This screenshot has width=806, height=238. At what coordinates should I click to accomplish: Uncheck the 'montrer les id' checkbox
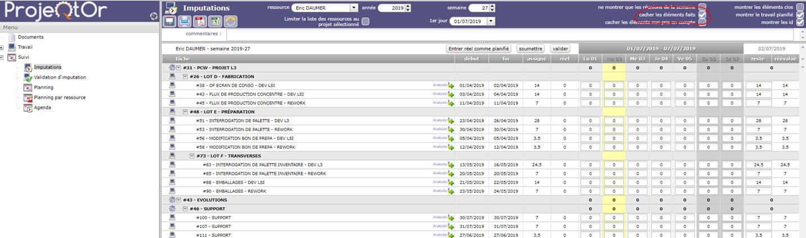(x=800, y=22)
